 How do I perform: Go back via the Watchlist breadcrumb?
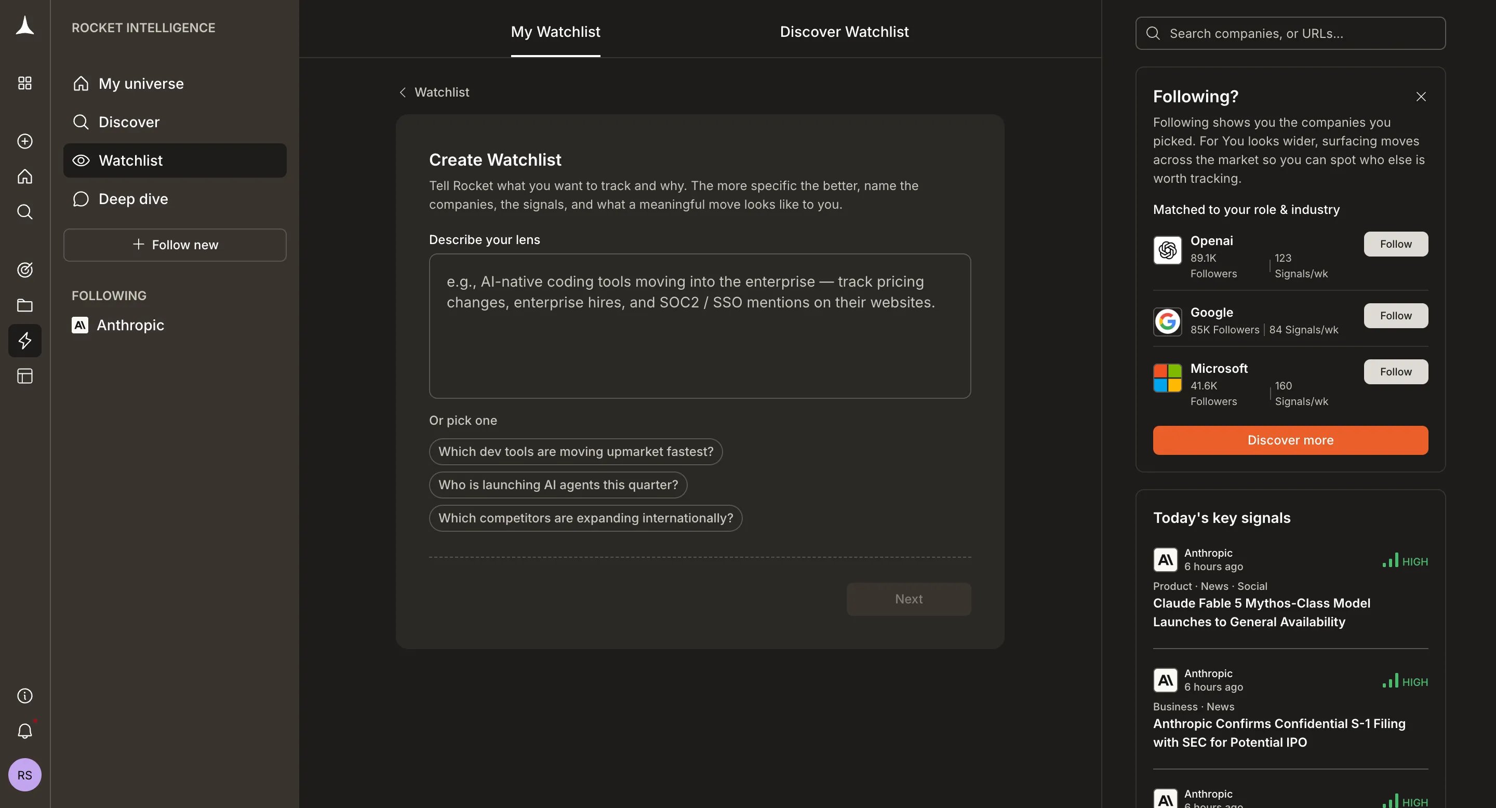coord(434,92)
